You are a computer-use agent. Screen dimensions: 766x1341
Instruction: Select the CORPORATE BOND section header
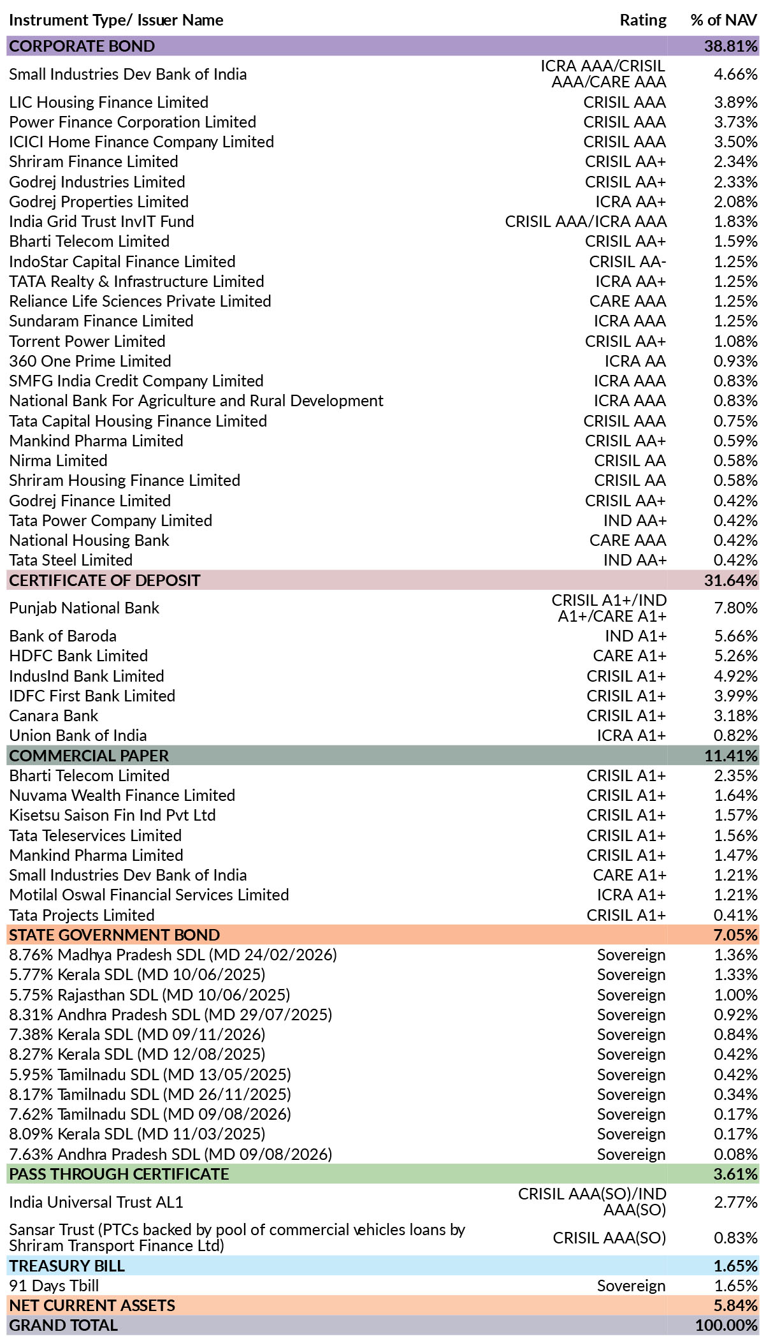click(x=383, y=46)
